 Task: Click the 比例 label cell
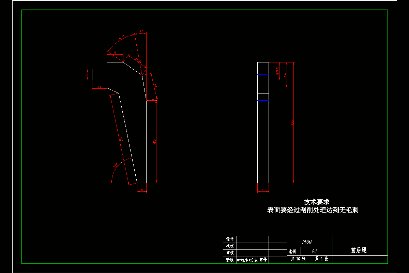click(294, 251)
